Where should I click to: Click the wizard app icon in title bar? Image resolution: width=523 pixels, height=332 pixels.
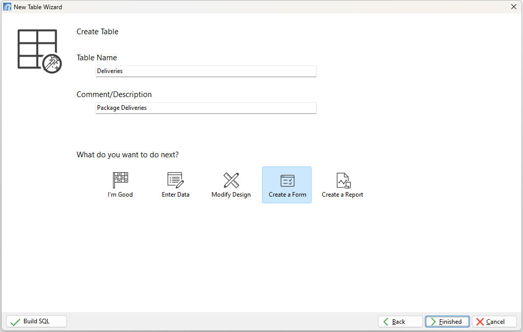[x=7, y=7]
